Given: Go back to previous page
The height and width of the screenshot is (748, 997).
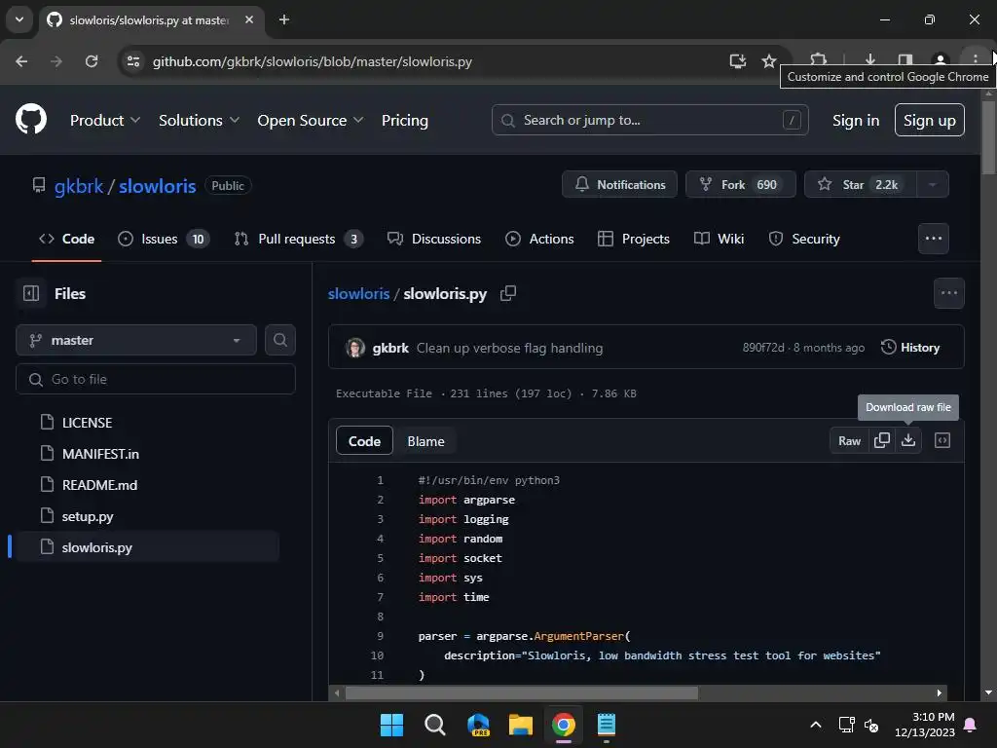Looking at the screenshot, I should coord(21,61).
